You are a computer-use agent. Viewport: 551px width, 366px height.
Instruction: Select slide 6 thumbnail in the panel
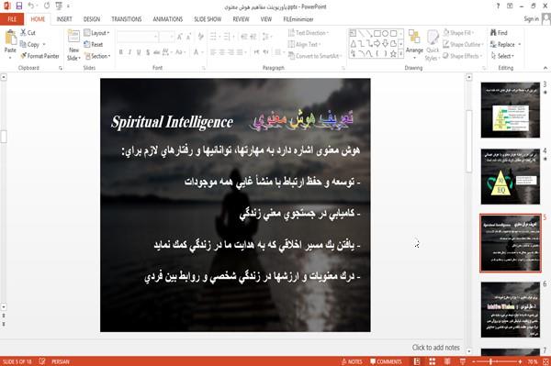(511, 309)
